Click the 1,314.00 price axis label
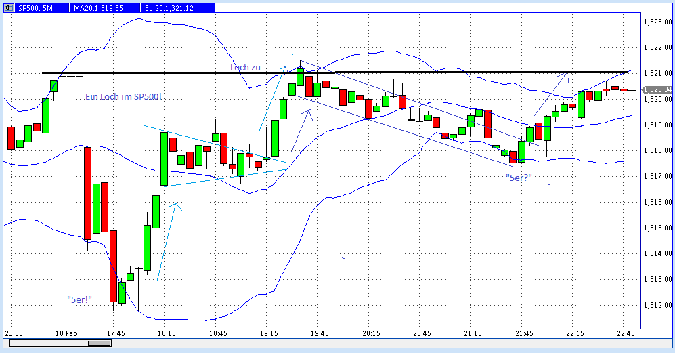675x353 pixels. (658, 254)
